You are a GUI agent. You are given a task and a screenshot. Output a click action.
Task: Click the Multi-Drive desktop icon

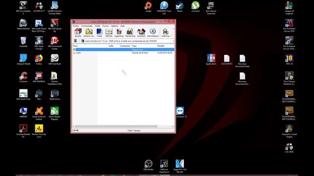pos(54,94)
